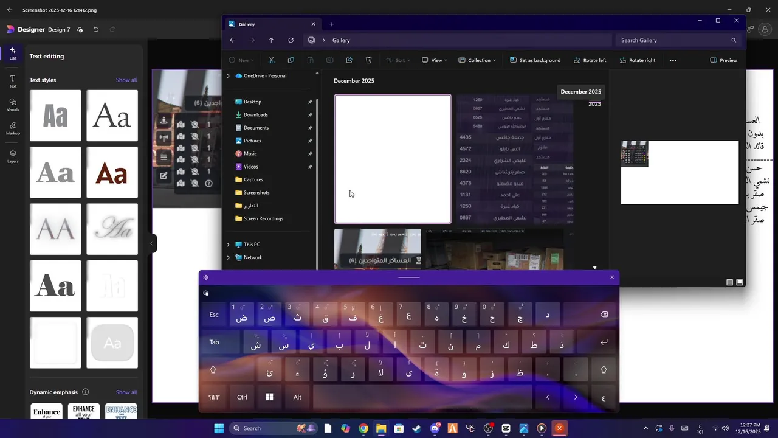
Task: Open a new Explorer tab with plus
Action: tap(331, 24)
